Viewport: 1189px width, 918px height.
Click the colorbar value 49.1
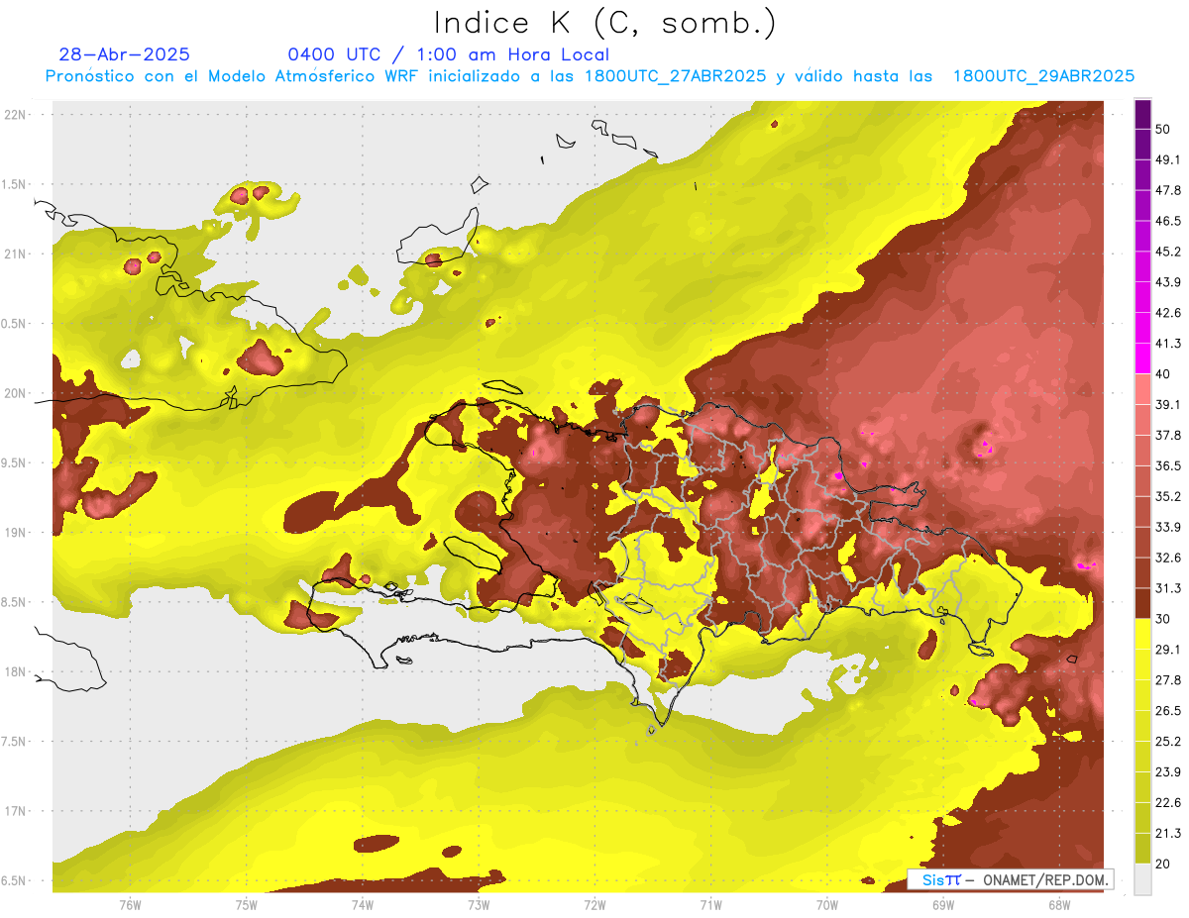(x=1167, y=159)
